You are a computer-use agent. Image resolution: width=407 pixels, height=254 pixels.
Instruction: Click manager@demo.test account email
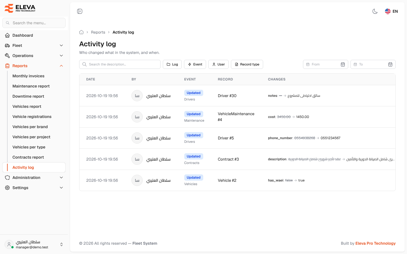(x=32, y=247)
